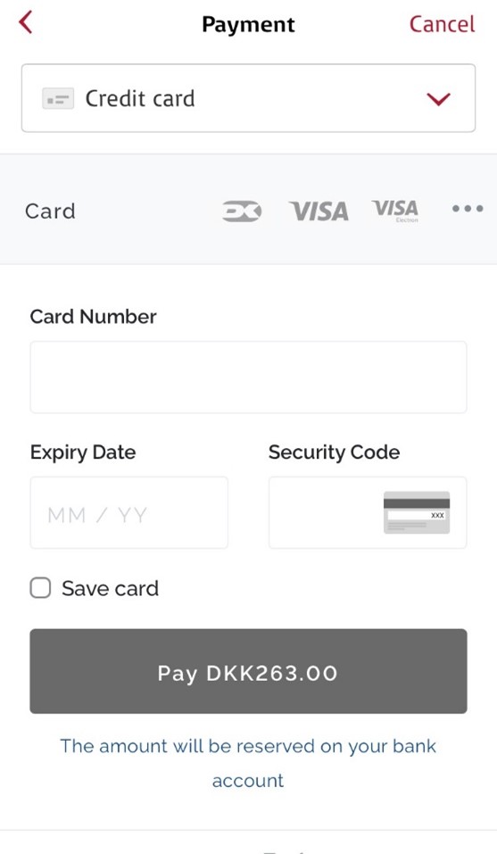The height and width of the screenshot is (854, 497).
Task: Select the VISA card logo
Action: tap(319, 211)
